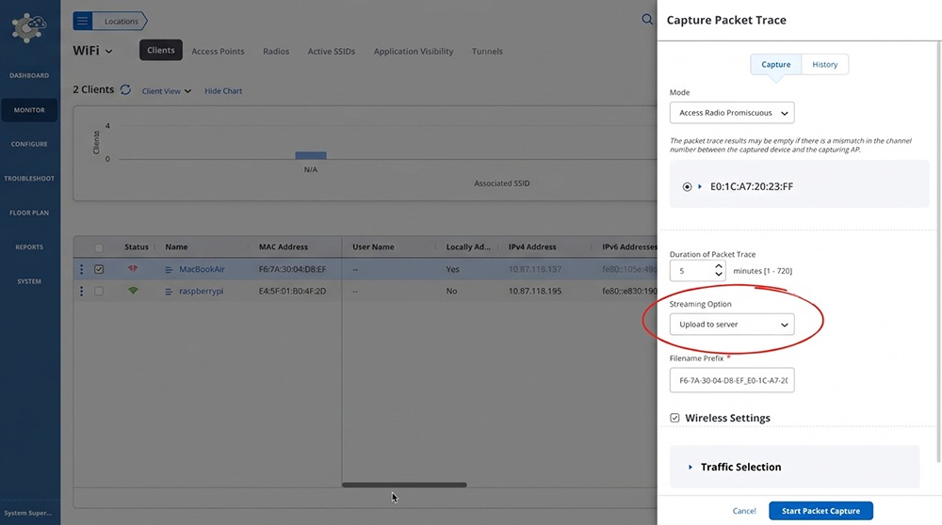The width and height of the screenshot is (942, 525).
Task: Sort by the IPv4 Address column header
Action: tap(532, 247)
